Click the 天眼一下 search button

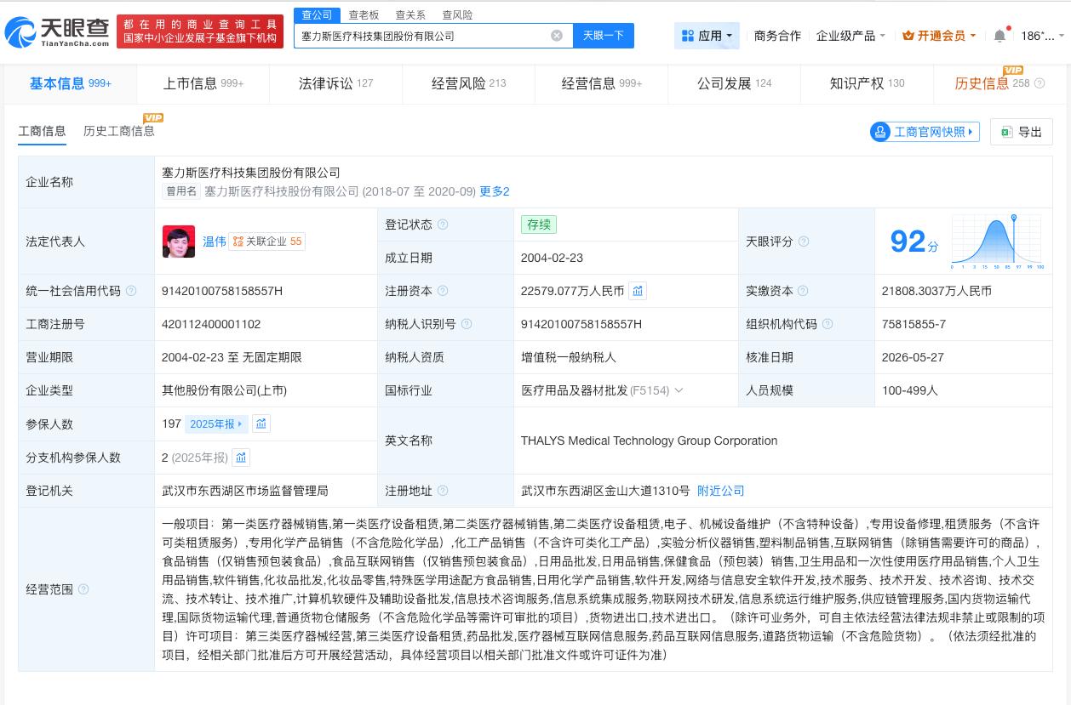(603, 36)
